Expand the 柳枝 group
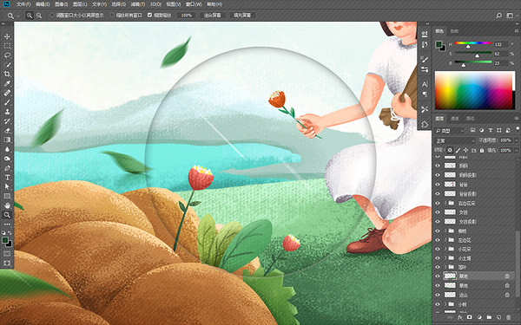The image size is (521, 325). pos(445,231)
